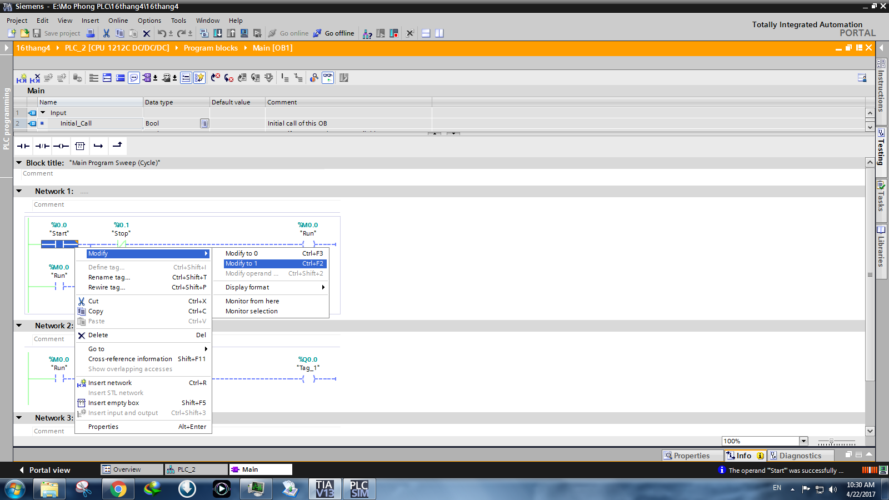Switch to PLC_2 editor tab
This screenshot has width=889, height=500.
click(196, 469)
